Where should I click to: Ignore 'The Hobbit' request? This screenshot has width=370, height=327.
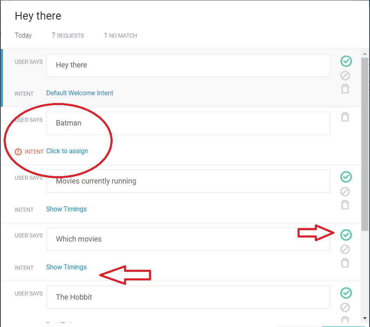click(x=345, y=307)
